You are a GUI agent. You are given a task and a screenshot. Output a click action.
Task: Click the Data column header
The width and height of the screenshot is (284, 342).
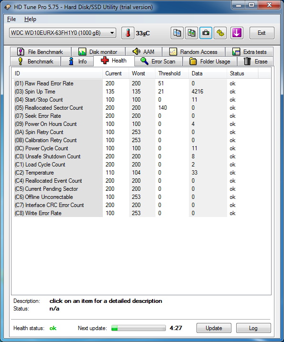tap(208, 73)
